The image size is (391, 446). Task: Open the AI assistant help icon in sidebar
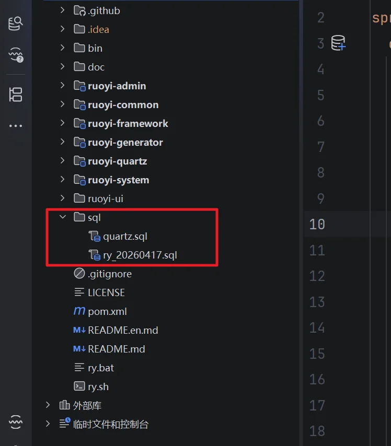[16, 55]
